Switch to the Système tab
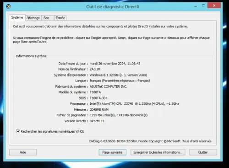The width and height of the screenshot is (229, 168). (17, 17)
